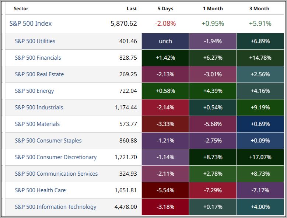
Task: Sort by the Sector column header
Action: pyautogui.click(x=21, y=8)
